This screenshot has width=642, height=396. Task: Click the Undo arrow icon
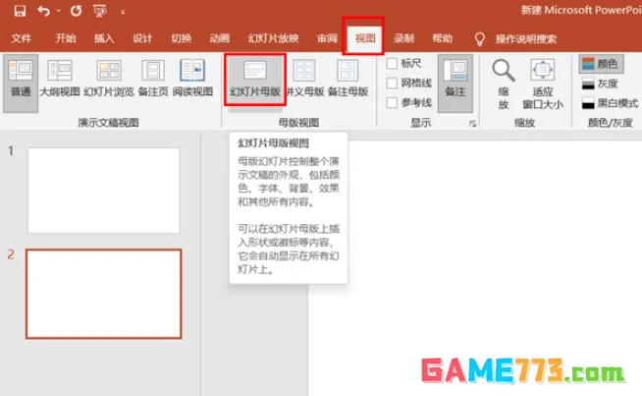(44, 12)
